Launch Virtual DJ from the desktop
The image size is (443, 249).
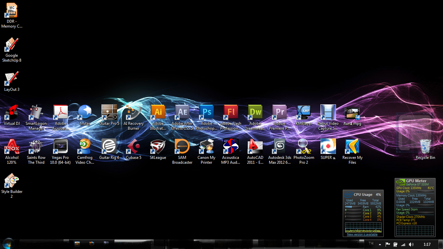(12, 115)
